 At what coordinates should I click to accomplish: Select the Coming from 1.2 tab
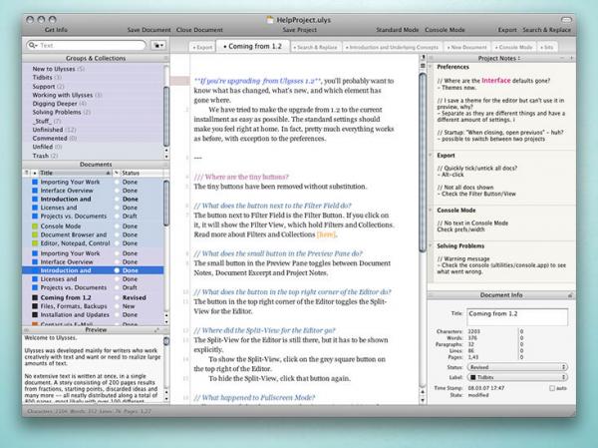point(253,46)
